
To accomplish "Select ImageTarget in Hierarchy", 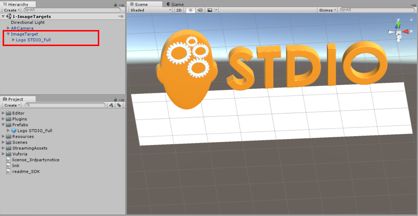I will (25, 34).
